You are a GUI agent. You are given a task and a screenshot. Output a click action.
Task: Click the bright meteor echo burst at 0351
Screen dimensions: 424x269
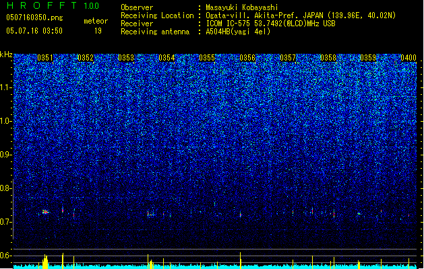click(45, 212)
